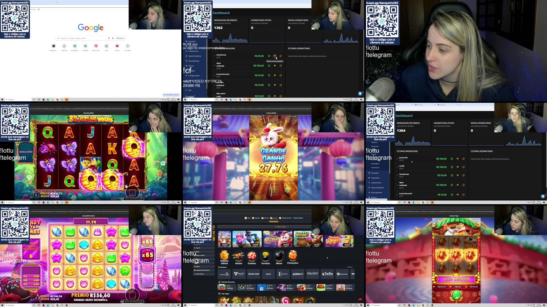Play back agua molhada's R$100,00 message
Image resolution: width=547 pixels, height=307 pixels.
269,66
